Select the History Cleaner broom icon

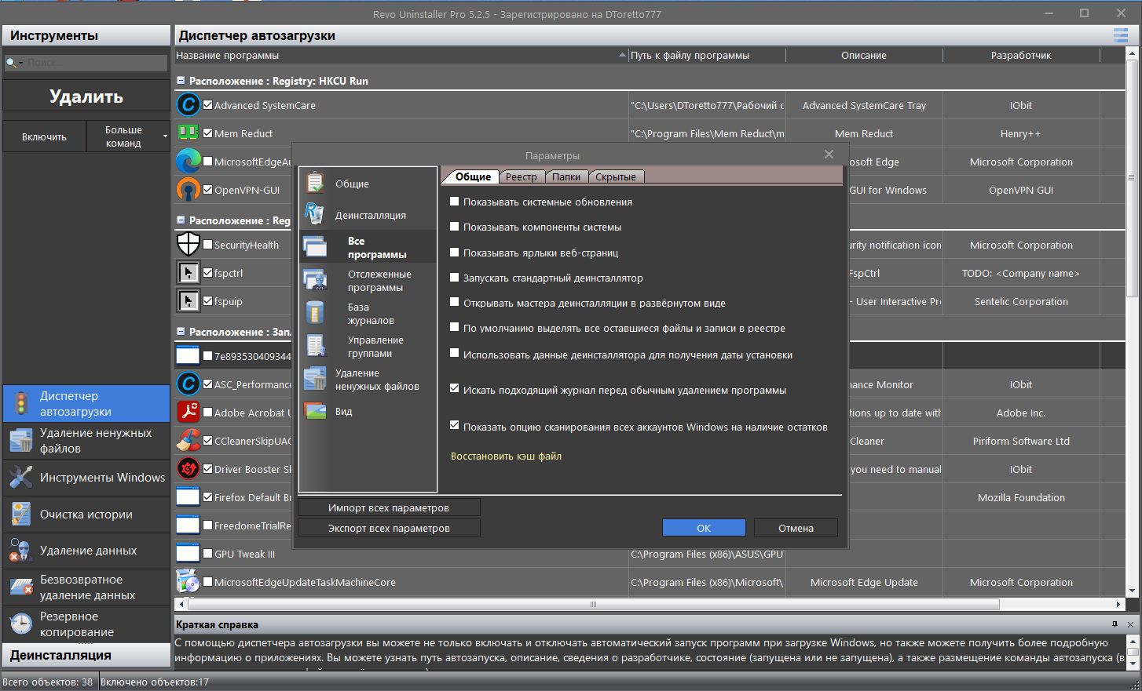click(20, 515)
